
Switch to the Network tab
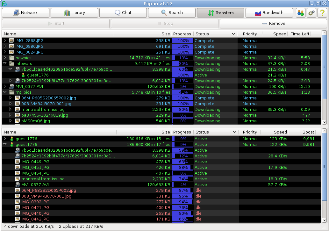26,13
